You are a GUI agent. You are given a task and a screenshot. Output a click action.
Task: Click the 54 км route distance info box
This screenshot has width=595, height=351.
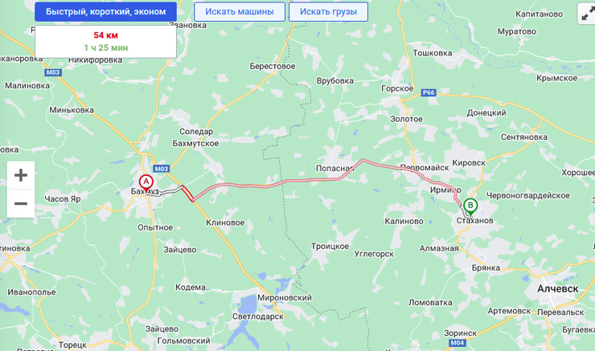pyautogui.click(x=105, y=42)
